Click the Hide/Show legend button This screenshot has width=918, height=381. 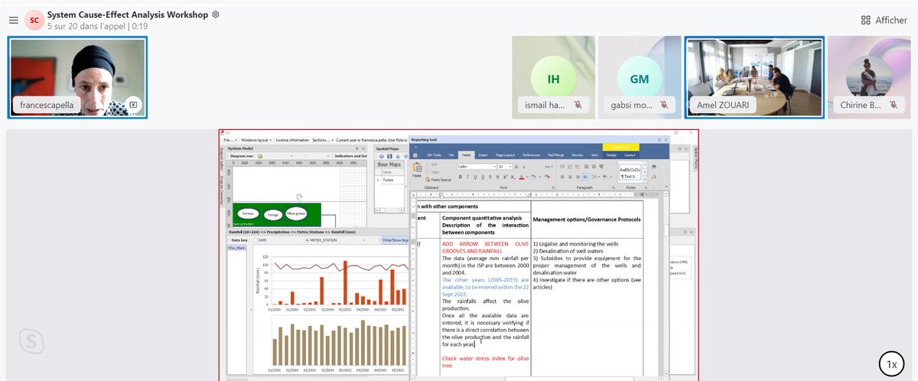pos(394,239)
